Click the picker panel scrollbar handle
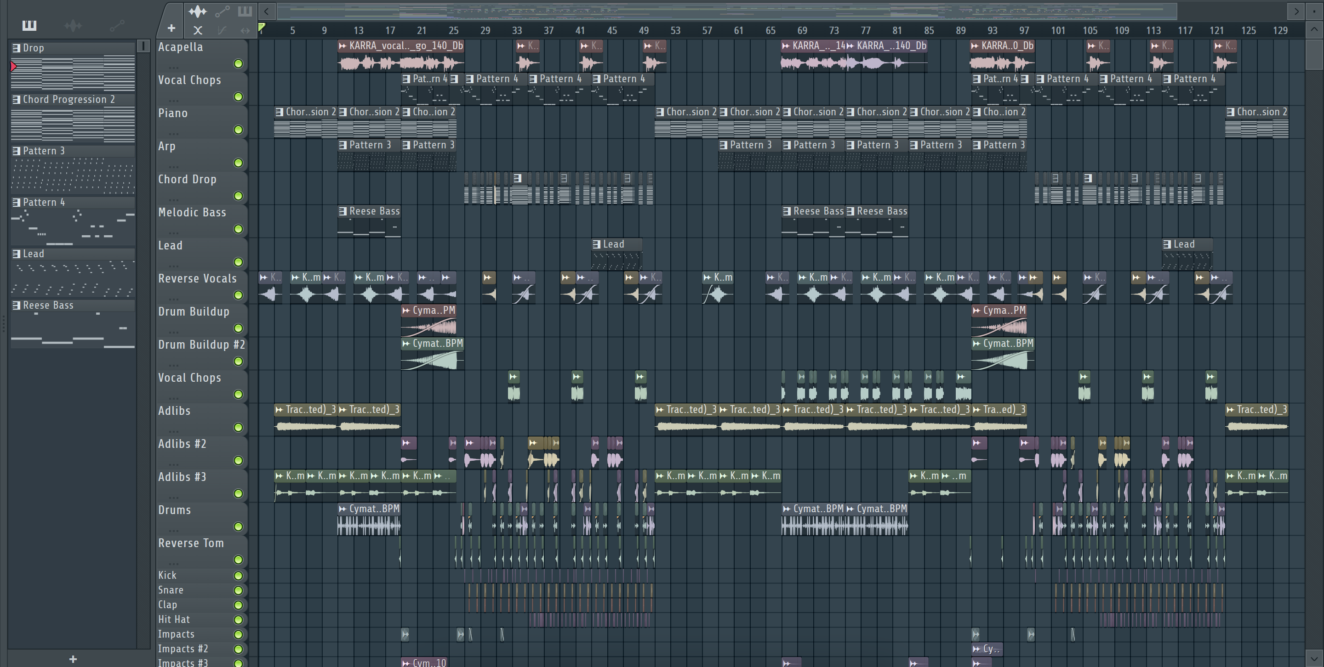The height and width of the screenshot is (667, 1324). (x=143, y=46)
